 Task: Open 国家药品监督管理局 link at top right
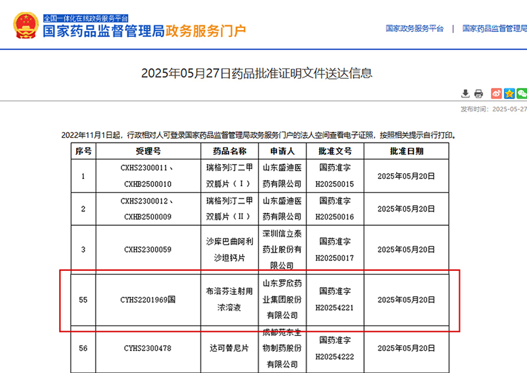[494, 29]
